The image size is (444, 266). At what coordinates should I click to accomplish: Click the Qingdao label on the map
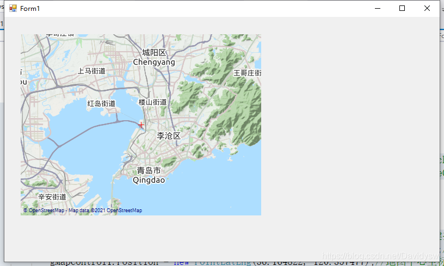pos(149,180)
